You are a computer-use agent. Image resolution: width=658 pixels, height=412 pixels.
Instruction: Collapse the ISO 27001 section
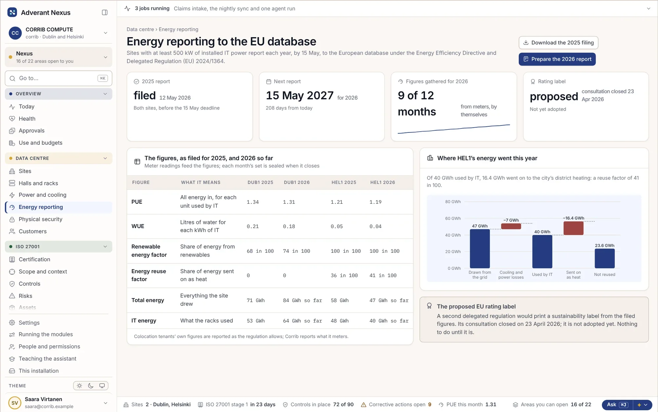click(59, 246)
